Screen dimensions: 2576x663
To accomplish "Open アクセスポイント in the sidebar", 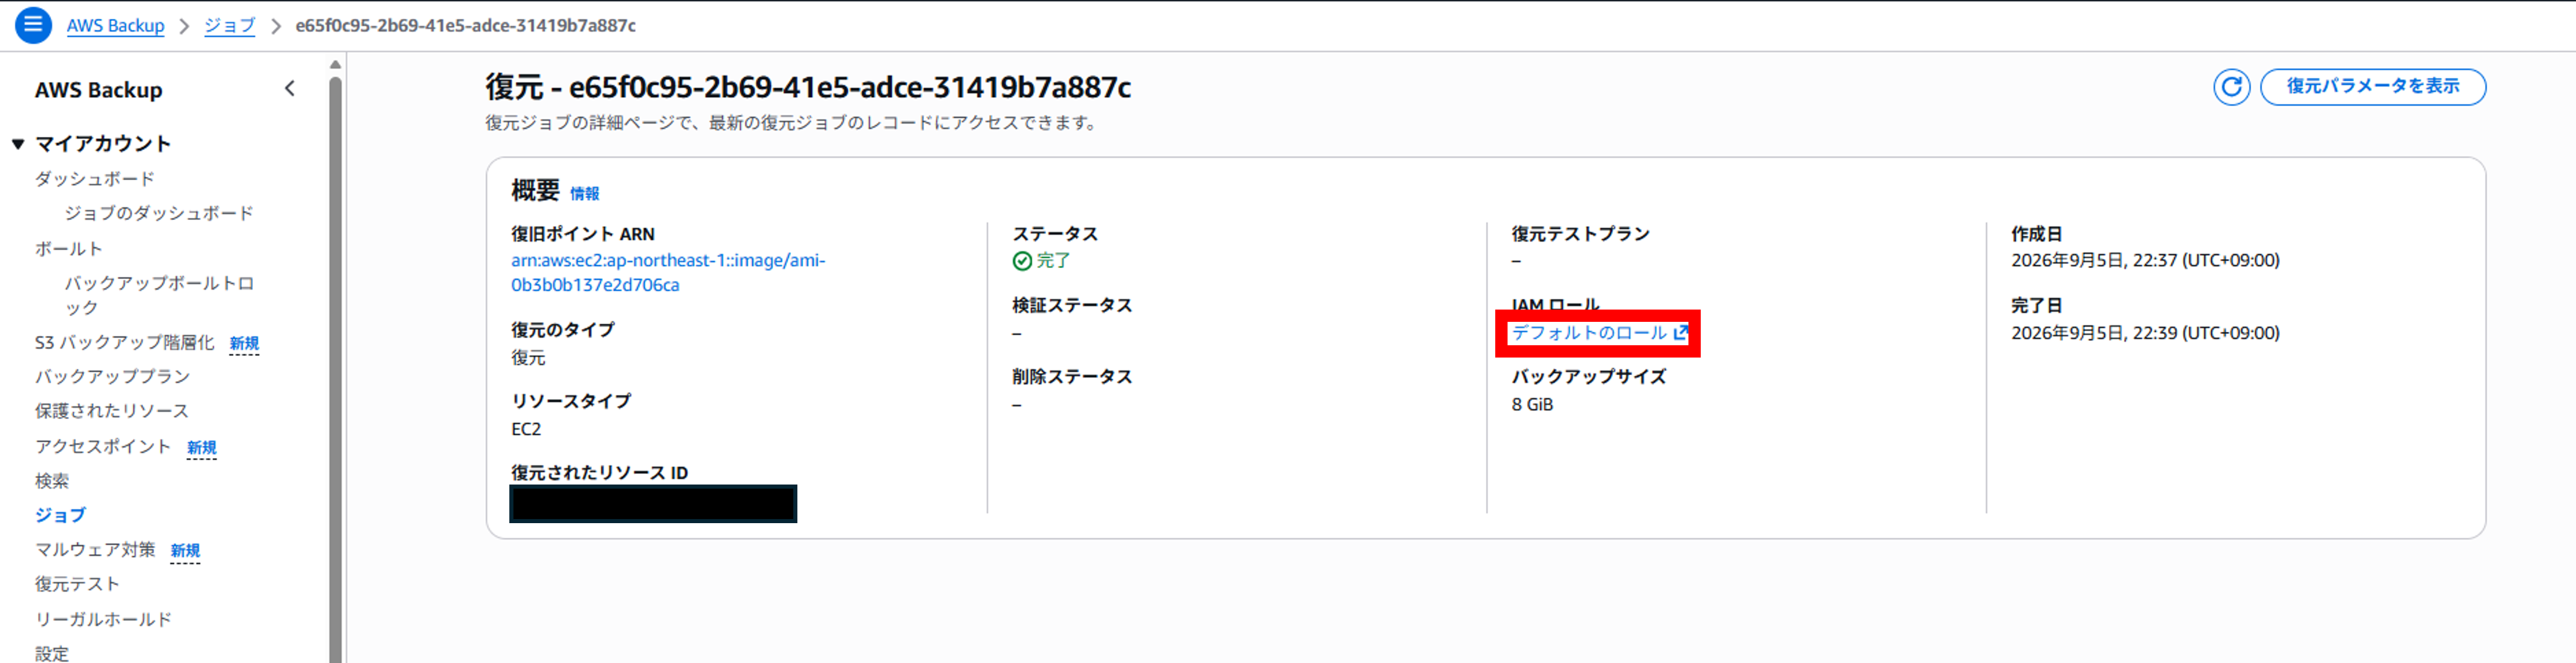I will [x=103, y=446].
